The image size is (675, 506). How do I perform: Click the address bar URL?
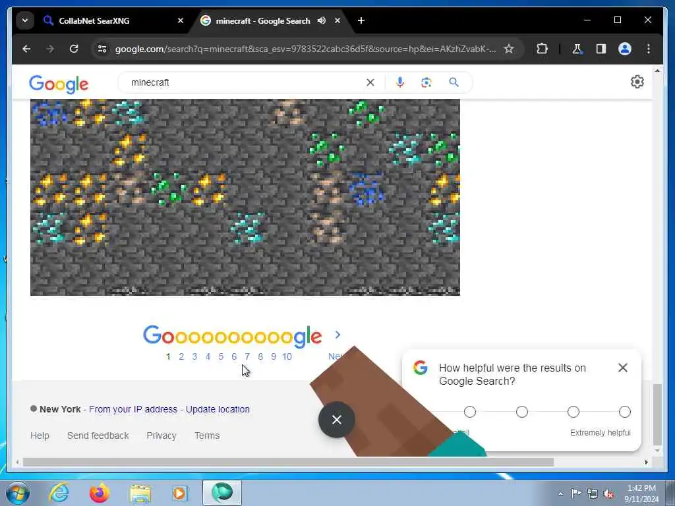point(305,49)
